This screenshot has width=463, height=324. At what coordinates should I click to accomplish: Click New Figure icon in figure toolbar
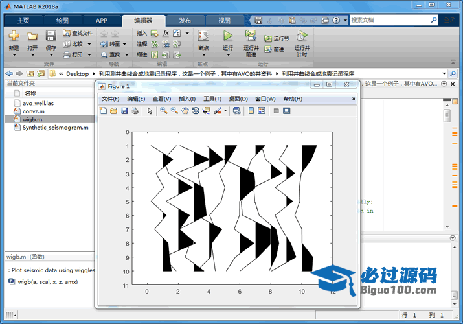103,111
